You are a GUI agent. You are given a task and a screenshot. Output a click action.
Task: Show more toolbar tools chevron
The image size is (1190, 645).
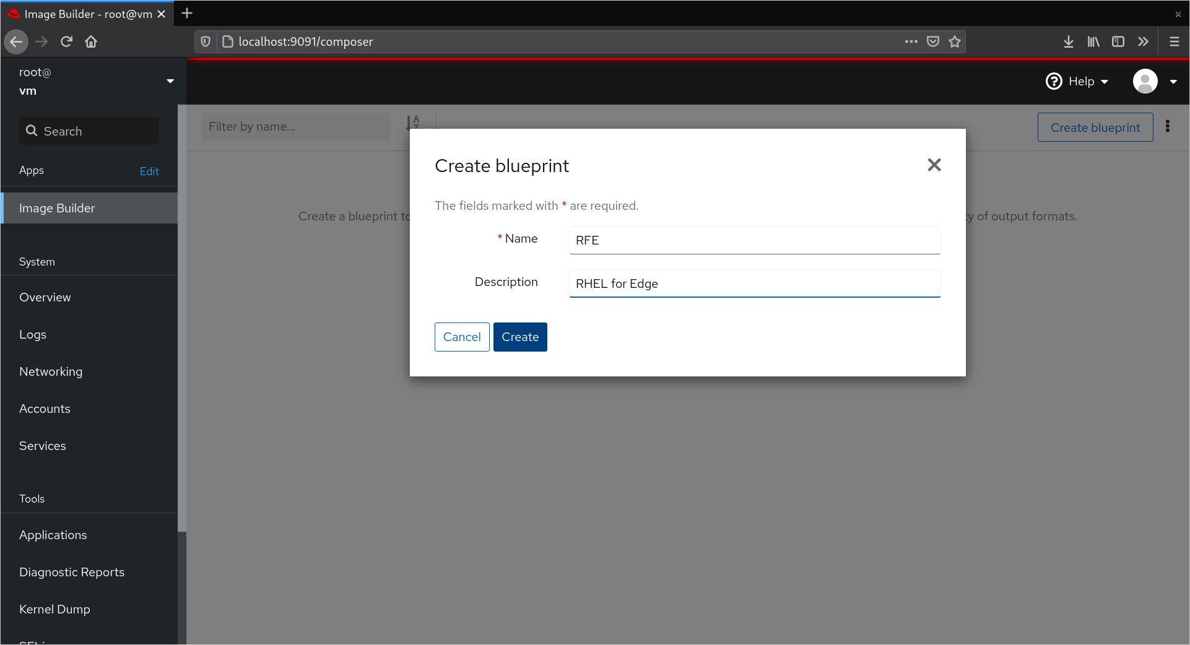click(x=1143, y=41)
